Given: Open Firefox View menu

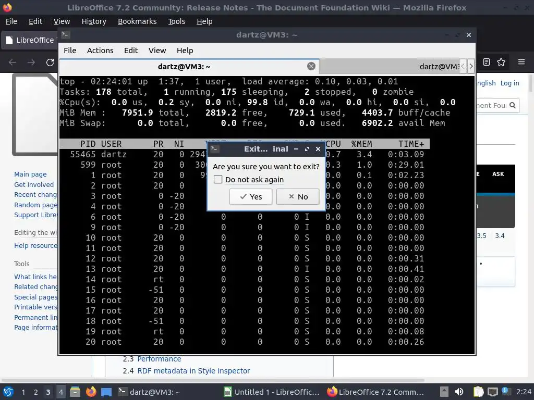Looking at the screenshot, I should pos(62,21).
